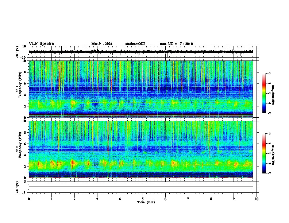289x223 pixels.
Task: Click the time axis tick label "10"
Action: [257, 199]
